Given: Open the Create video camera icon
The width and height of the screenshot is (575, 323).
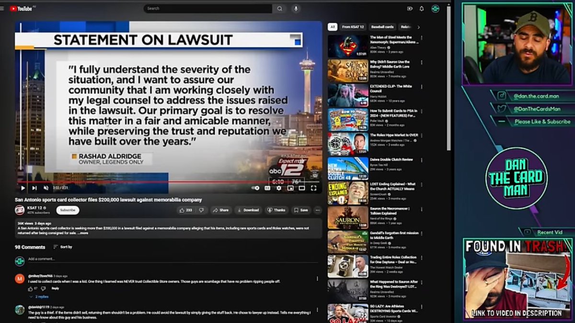Looking at the screenshot, I should click(x=410, y=9).
